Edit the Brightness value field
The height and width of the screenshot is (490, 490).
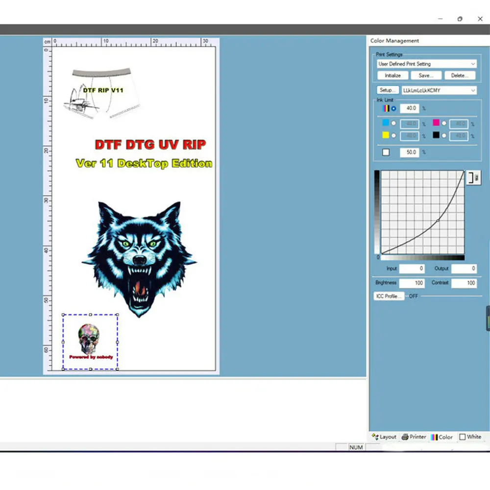point(412,283)
